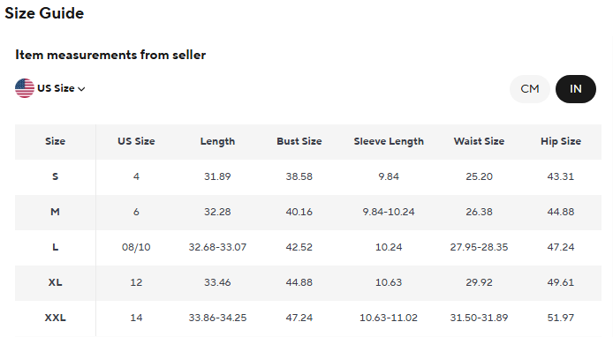Switch measurements to CM

[x=530, y=89]
